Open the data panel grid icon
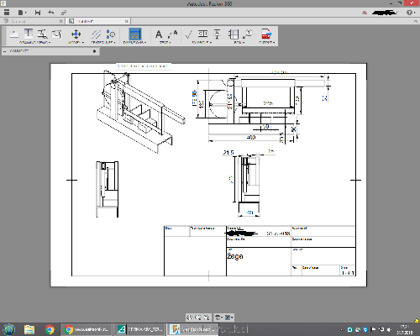Image resolution: width=420 pixels, height=336 pixels. tap(7, 13)
